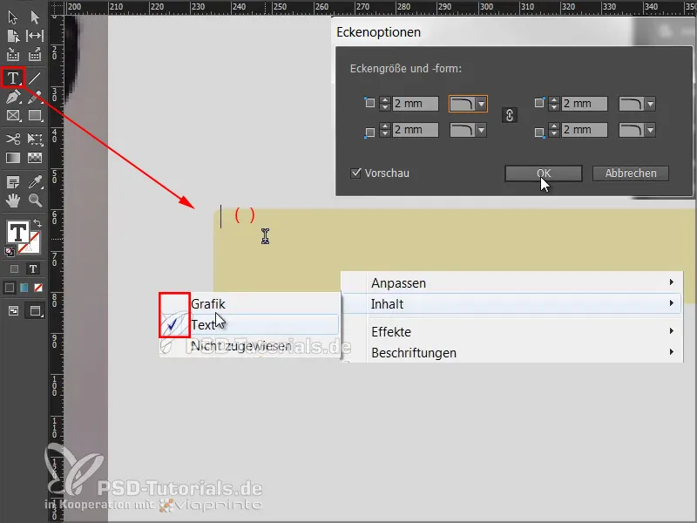The width and height of the screenshot is (697, 523).
Task: Select the Eyedropper tool
Action: pos(35,181)
